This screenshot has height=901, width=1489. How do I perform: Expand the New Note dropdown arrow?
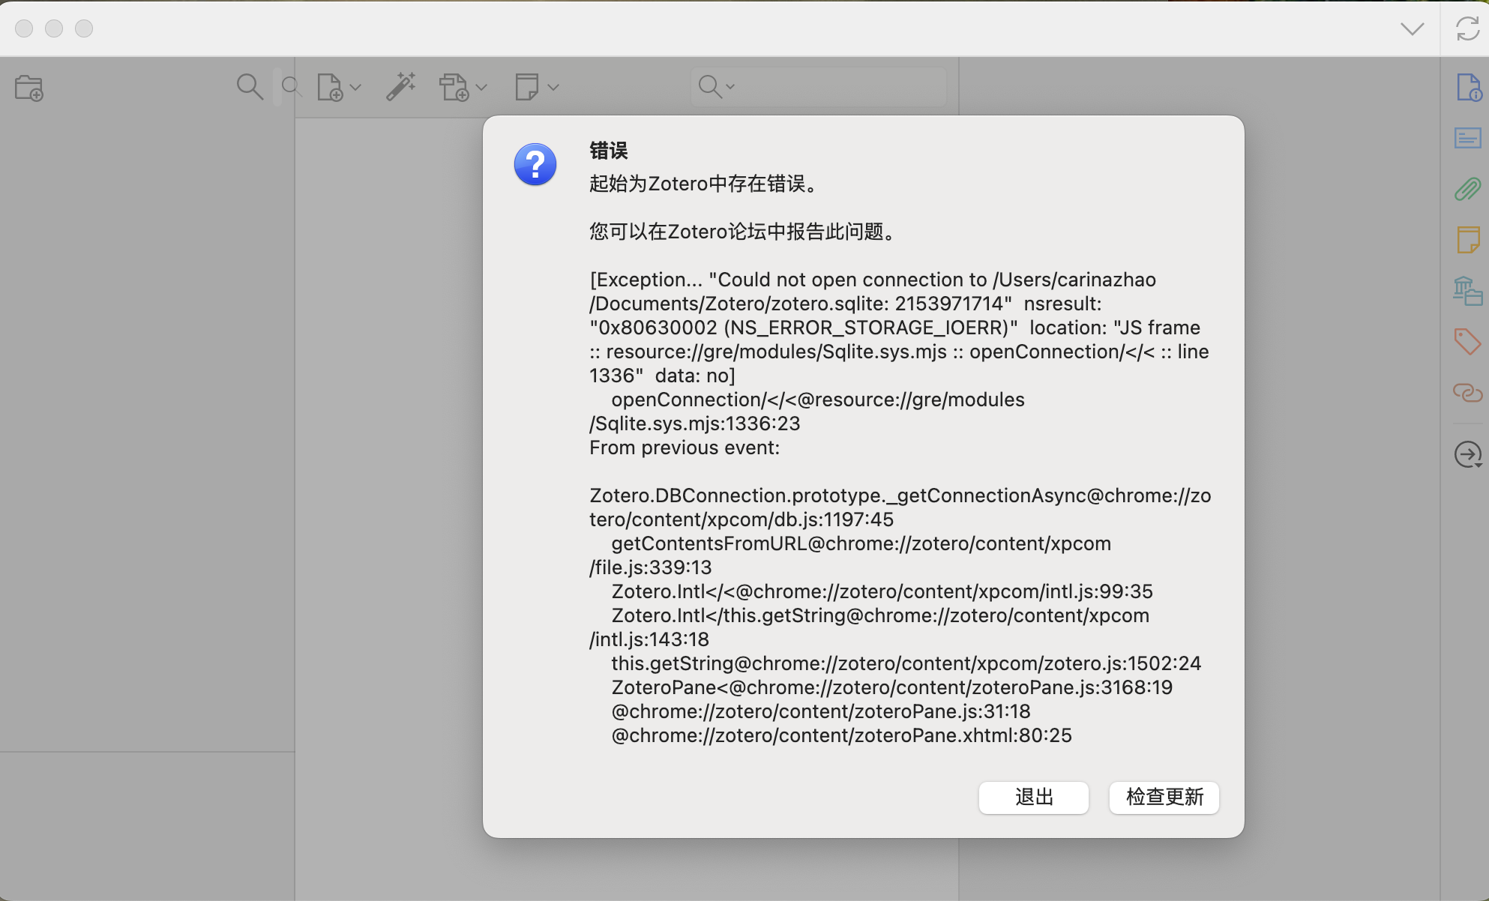(553, 87)
